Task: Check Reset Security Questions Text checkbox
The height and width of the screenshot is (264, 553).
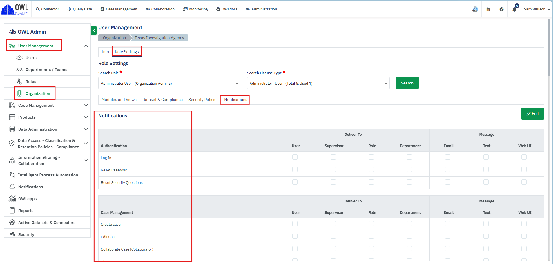Action: [x=486, y=182]
